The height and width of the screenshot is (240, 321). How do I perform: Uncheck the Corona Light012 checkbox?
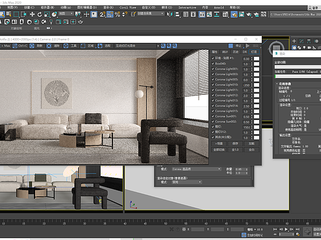[213, 95]
